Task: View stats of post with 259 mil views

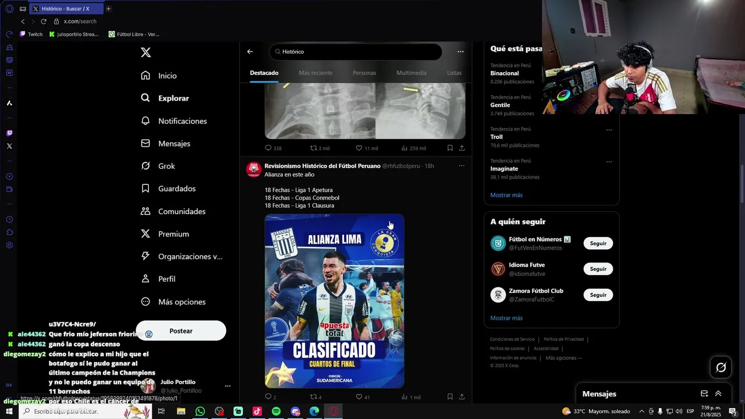Action: pyautogui.click(x=413, y=148)
